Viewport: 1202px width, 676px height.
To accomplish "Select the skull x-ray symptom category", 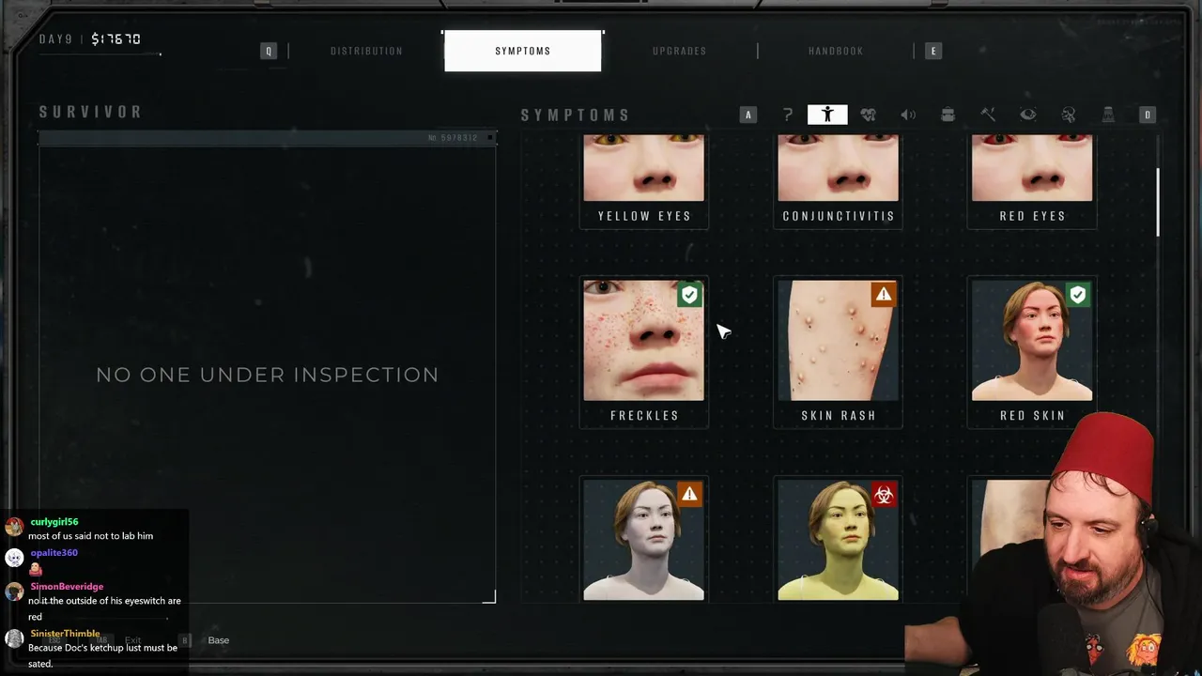I will [1068, 115].
